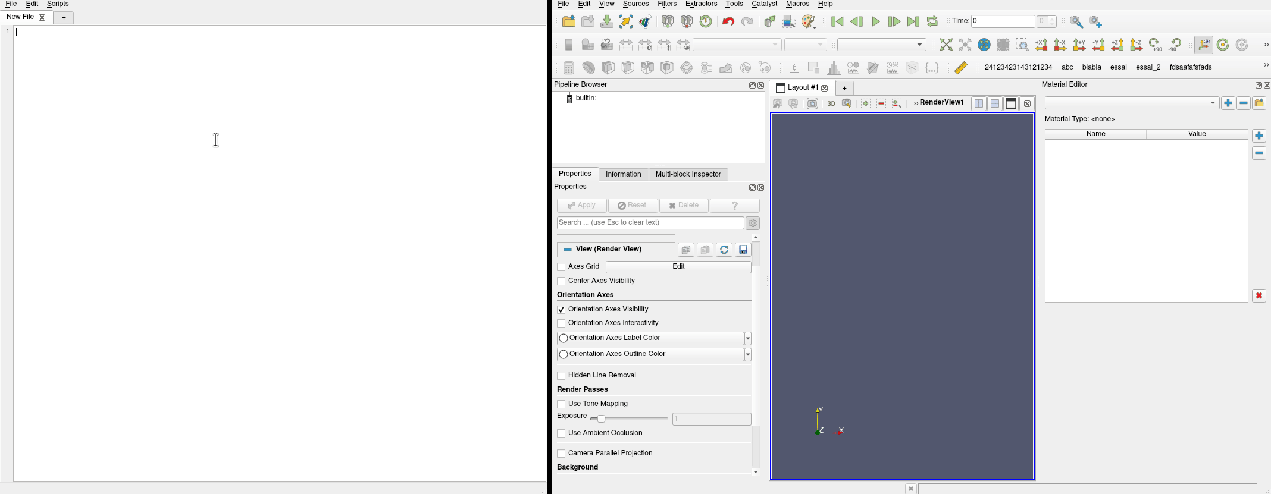Enable Use Ambient Occlusion checkbox
The height and width of the screenshot is (494, 1271).
point(561,434)
